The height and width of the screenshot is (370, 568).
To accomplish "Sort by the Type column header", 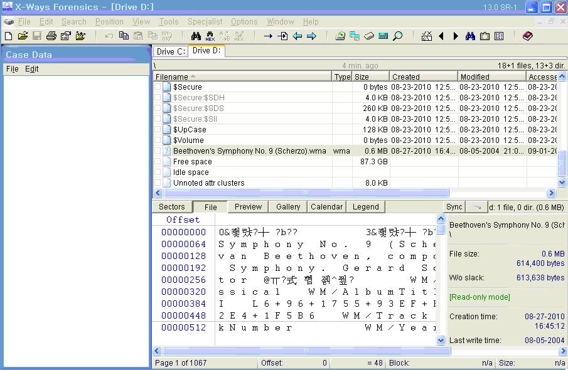I will tap(342, 77).
